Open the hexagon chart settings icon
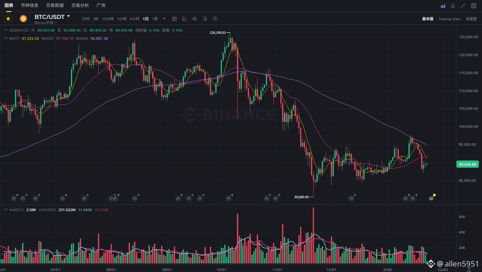 coord(215,19)
